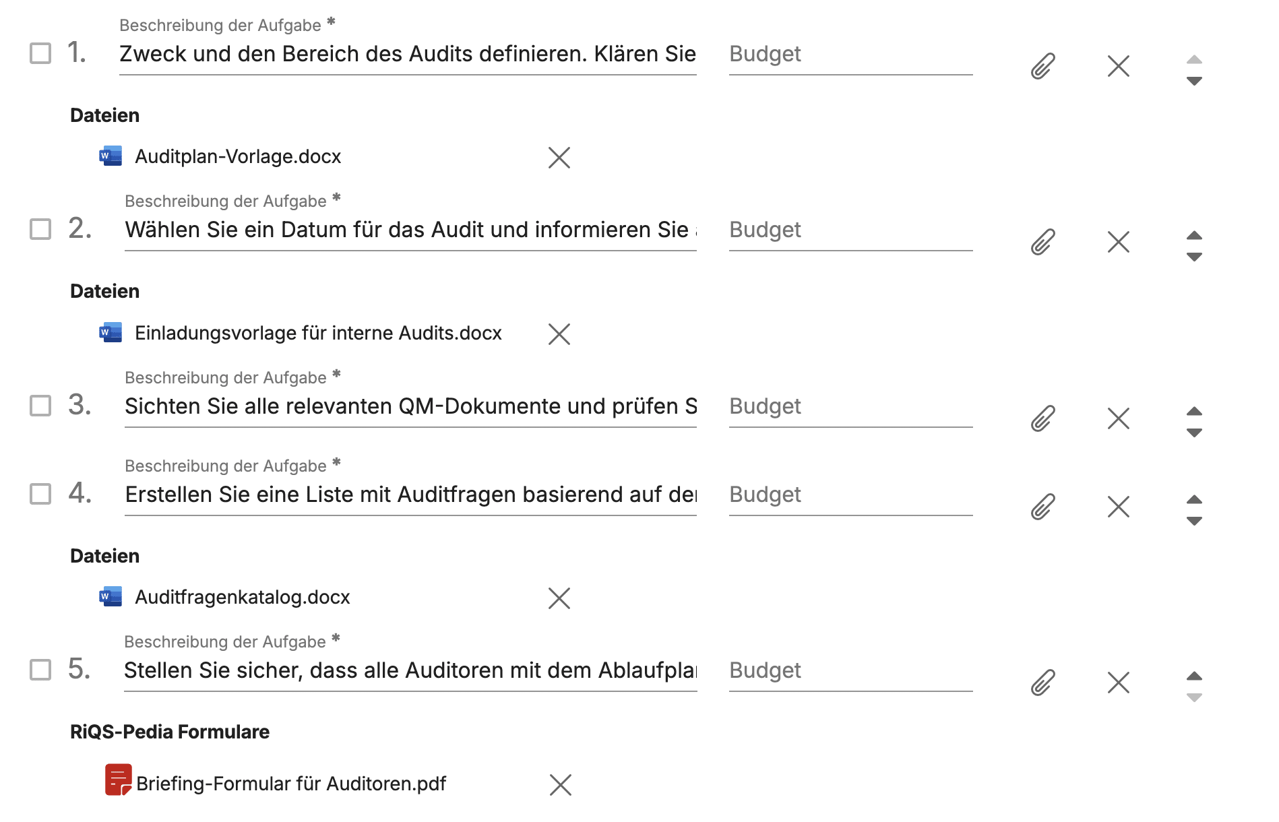The image size is (1279, 822).
Task: Select the checkbox next to task 3
Action: tap(40, 406)
